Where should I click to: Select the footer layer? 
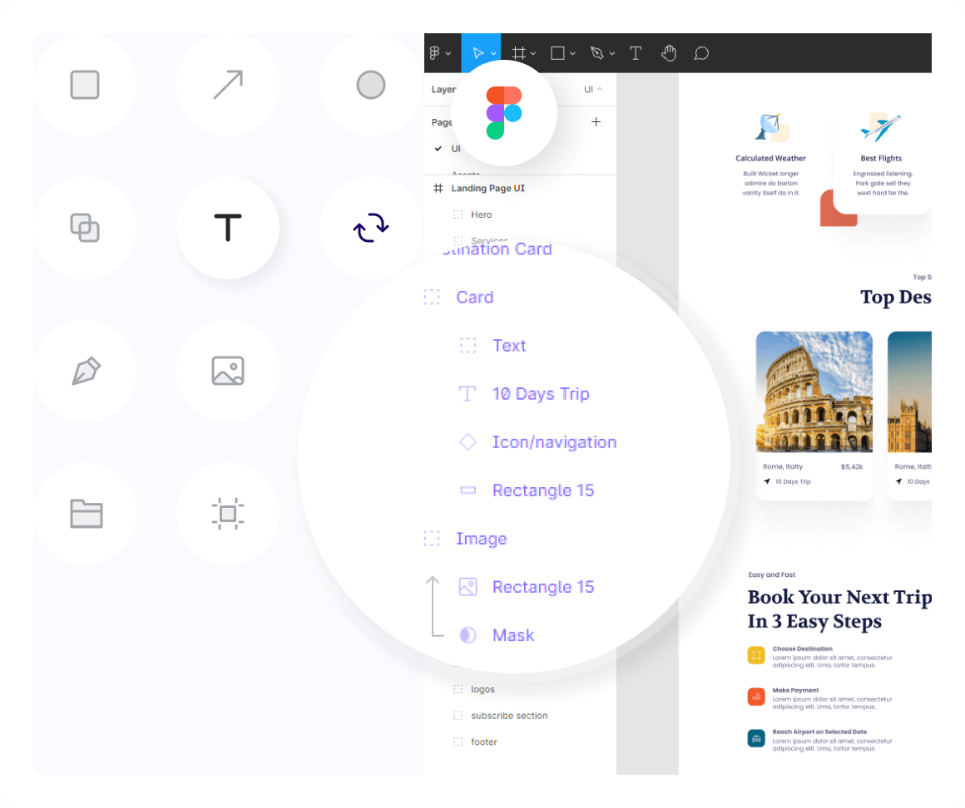pos(484,741)
